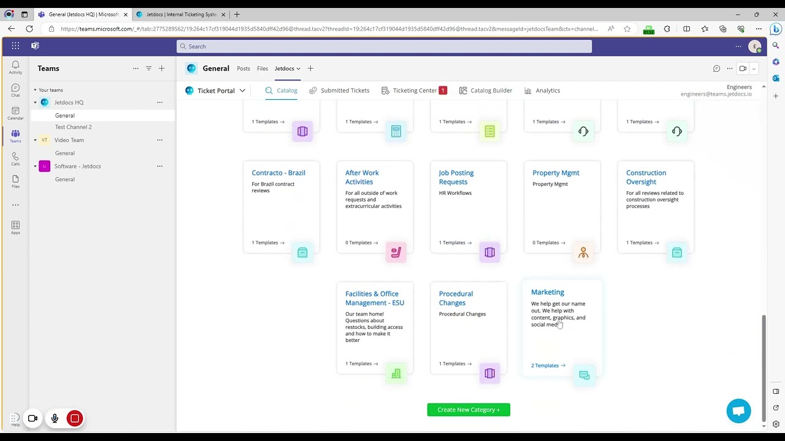
Task: Switch to the Posts tab
Action: (243, 69)
